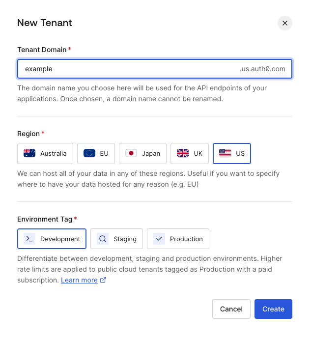Tag the tenant as Production

coord(178,239)
